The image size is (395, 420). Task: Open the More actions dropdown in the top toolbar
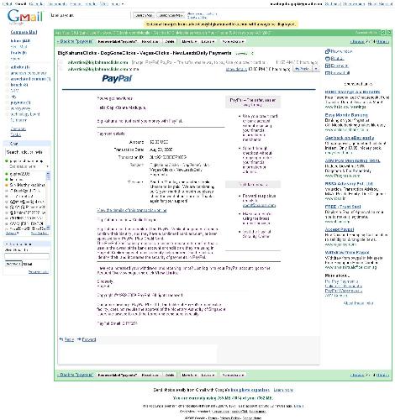point(233,41)
